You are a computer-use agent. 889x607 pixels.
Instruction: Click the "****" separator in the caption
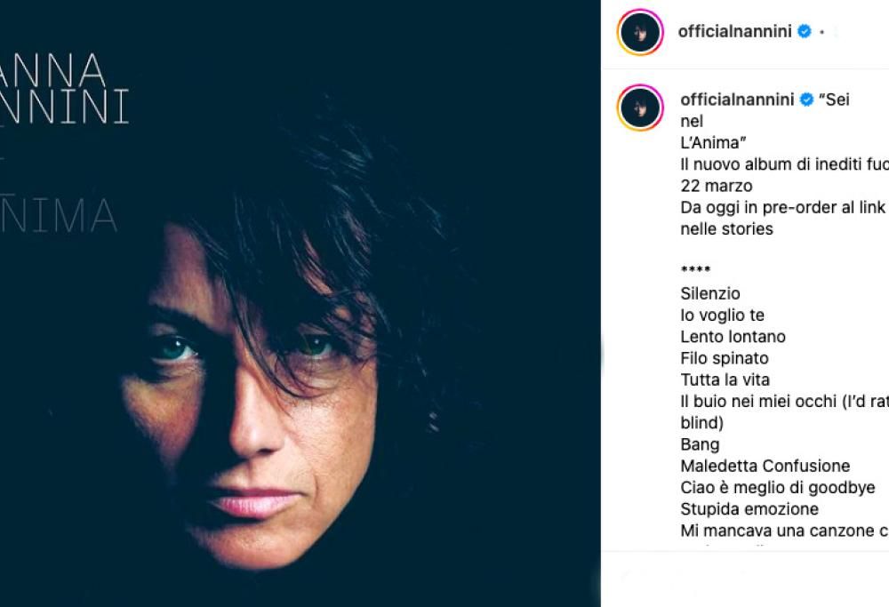697,269
